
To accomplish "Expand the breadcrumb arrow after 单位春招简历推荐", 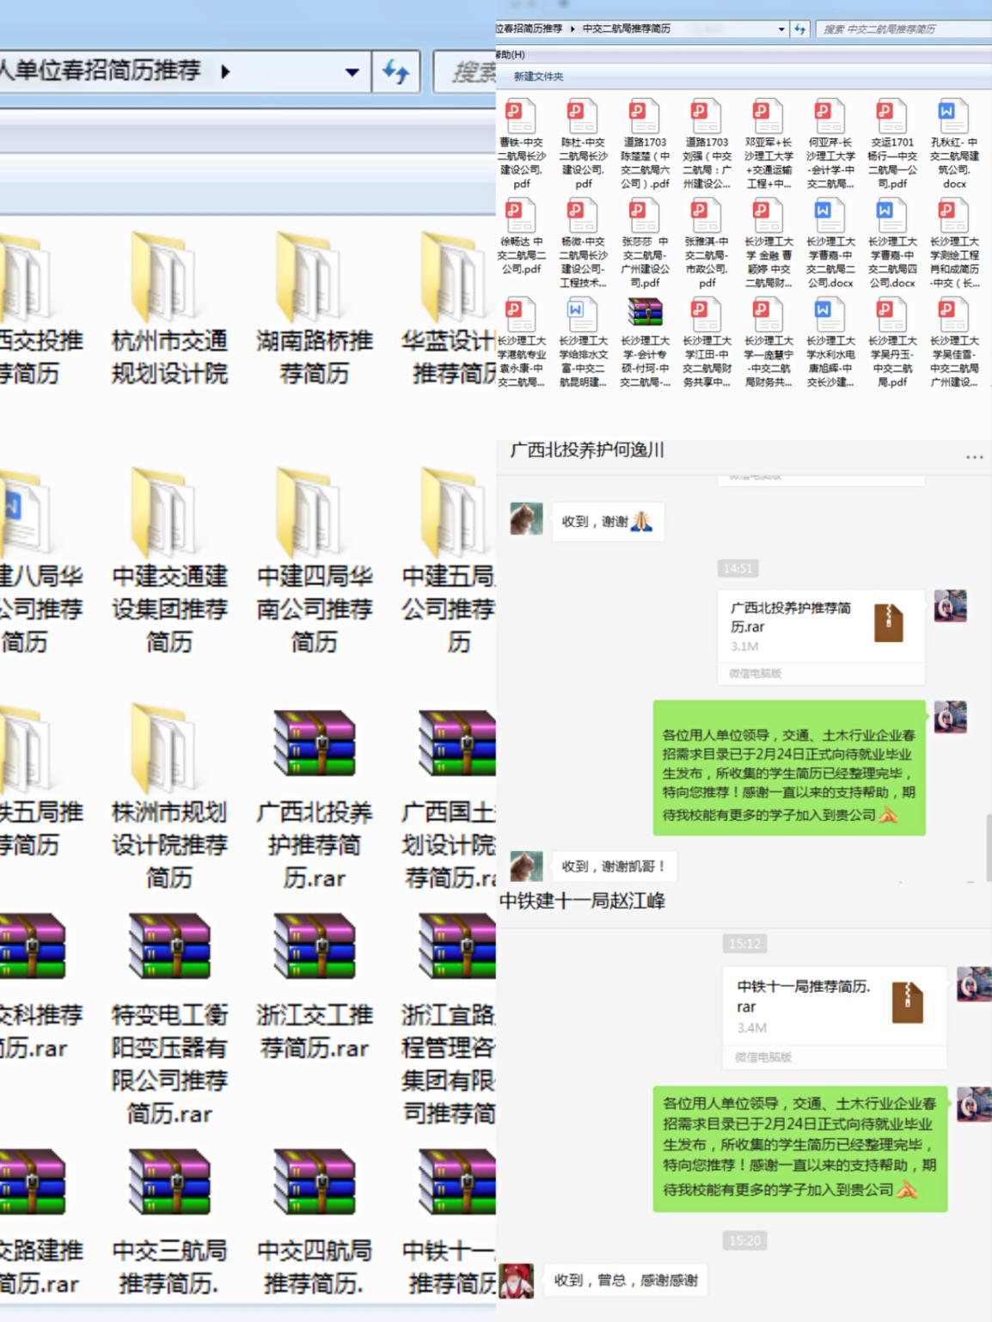I will [225, 71].
